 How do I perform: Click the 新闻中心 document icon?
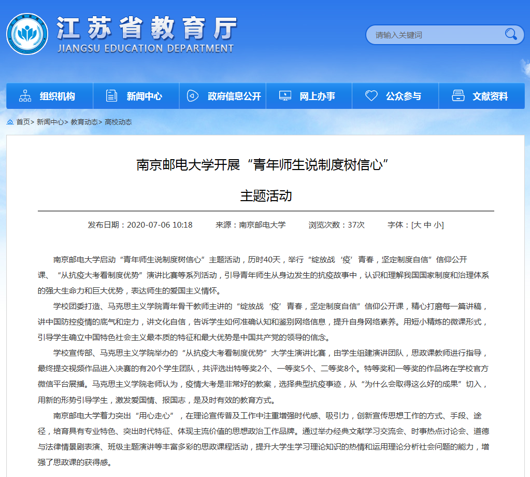pos(111,96)
